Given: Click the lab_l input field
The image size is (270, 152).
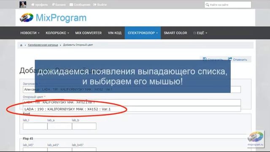Looking at the screenshot, I should click(x=35, y=126).
